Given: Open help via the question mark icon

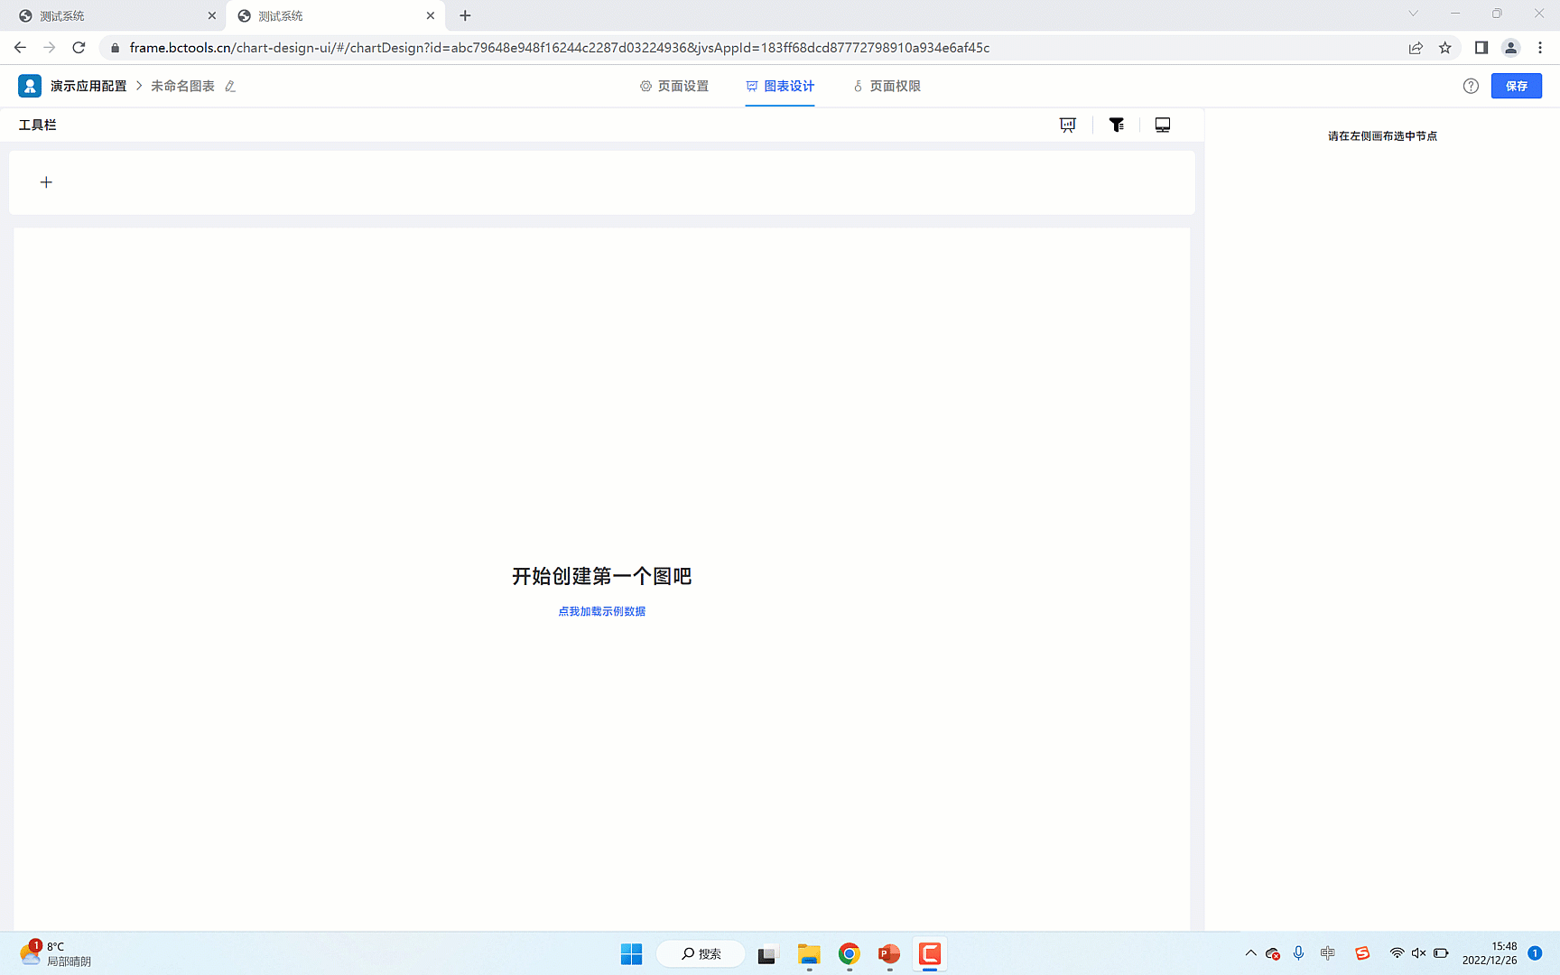Looking at the screenshot, I should (x=1471, y=86).
